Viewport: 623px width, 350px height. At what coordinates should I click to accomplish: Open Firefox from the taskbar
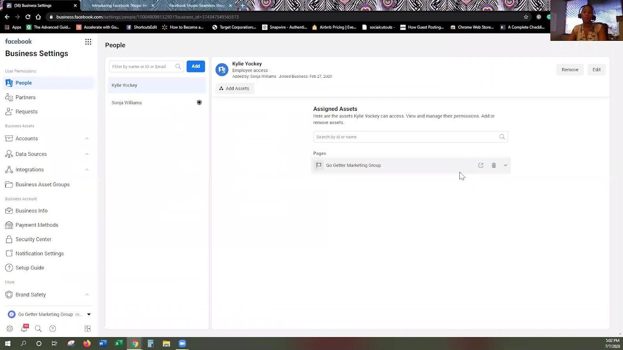[87, 343]
